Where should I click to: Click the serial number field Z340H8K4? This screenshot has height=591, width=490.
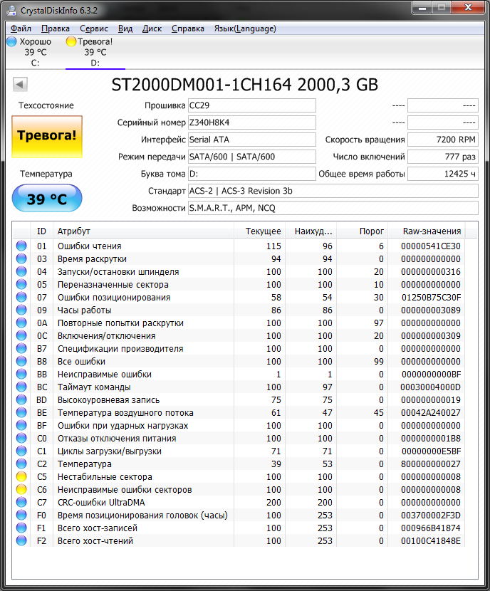pos(252,122)
